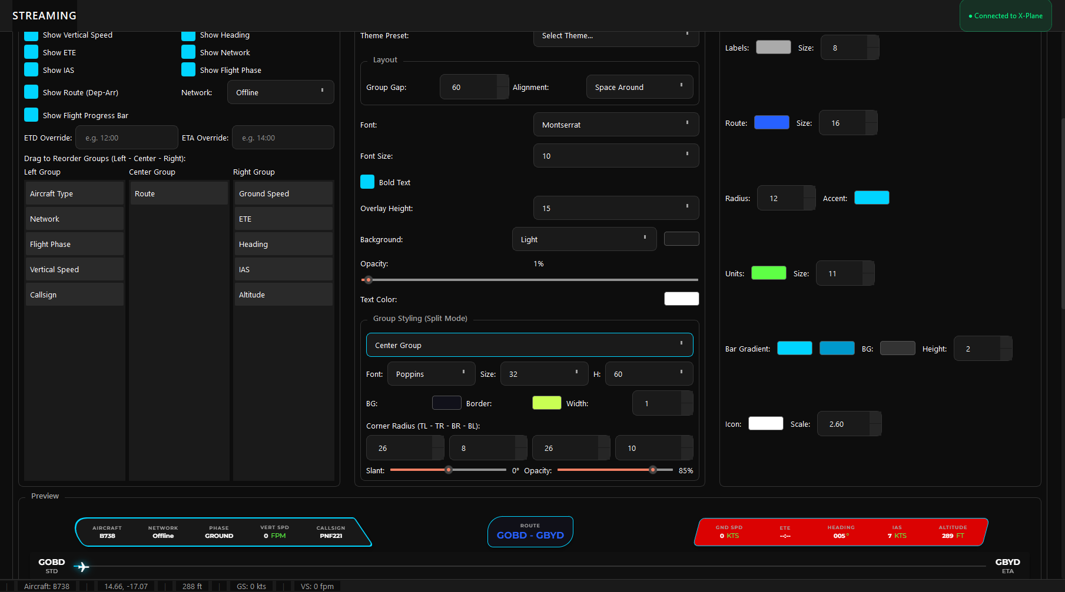
Task: Open the Alignment dropdown showing Space Around
Action: 639,86
